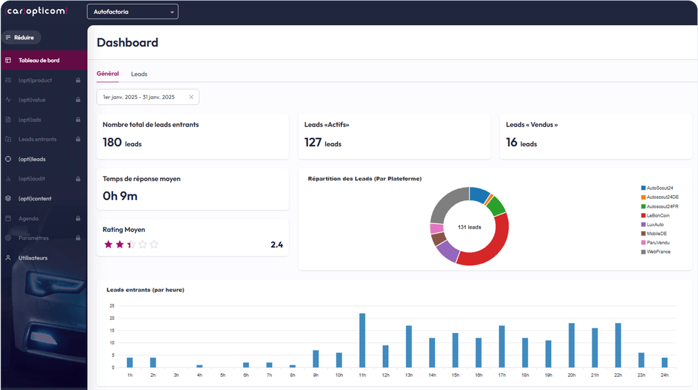Click the Agenda calendar icon
Image resolution: width=698 pixels, height=390 pixels.
8,218
